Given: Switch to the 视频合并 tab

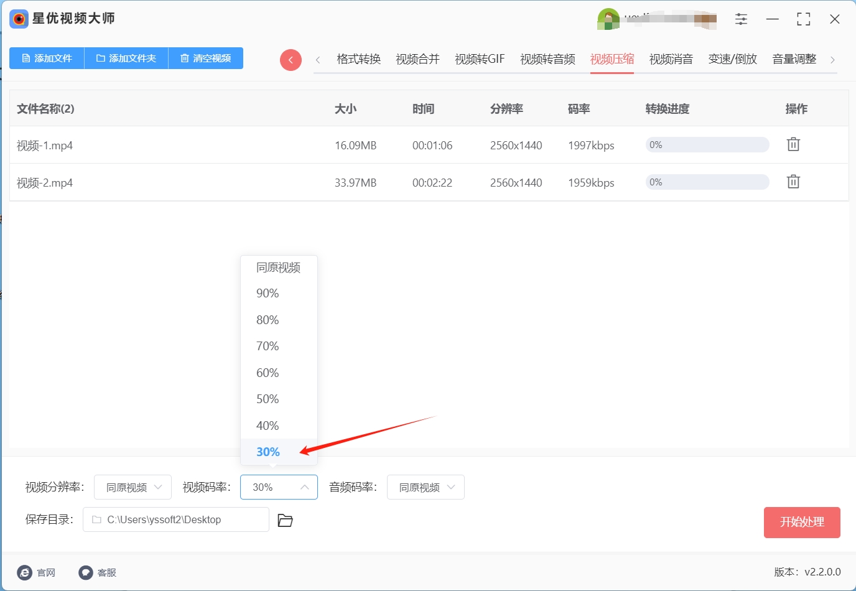Looking at the screenshot, I should tap(417, 59).
